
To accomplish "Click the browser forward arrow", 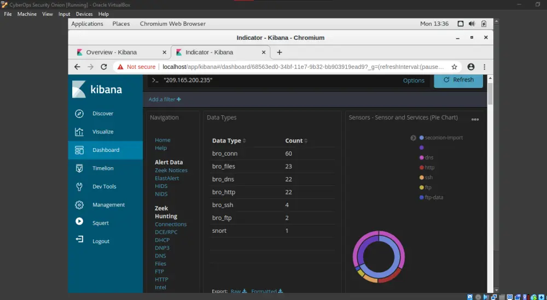I will pyautogui.click(x=90, y=67).
